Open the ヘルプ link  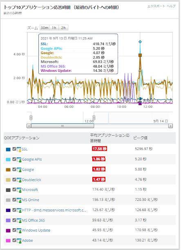pyautogui.click(x=171, y=6)
